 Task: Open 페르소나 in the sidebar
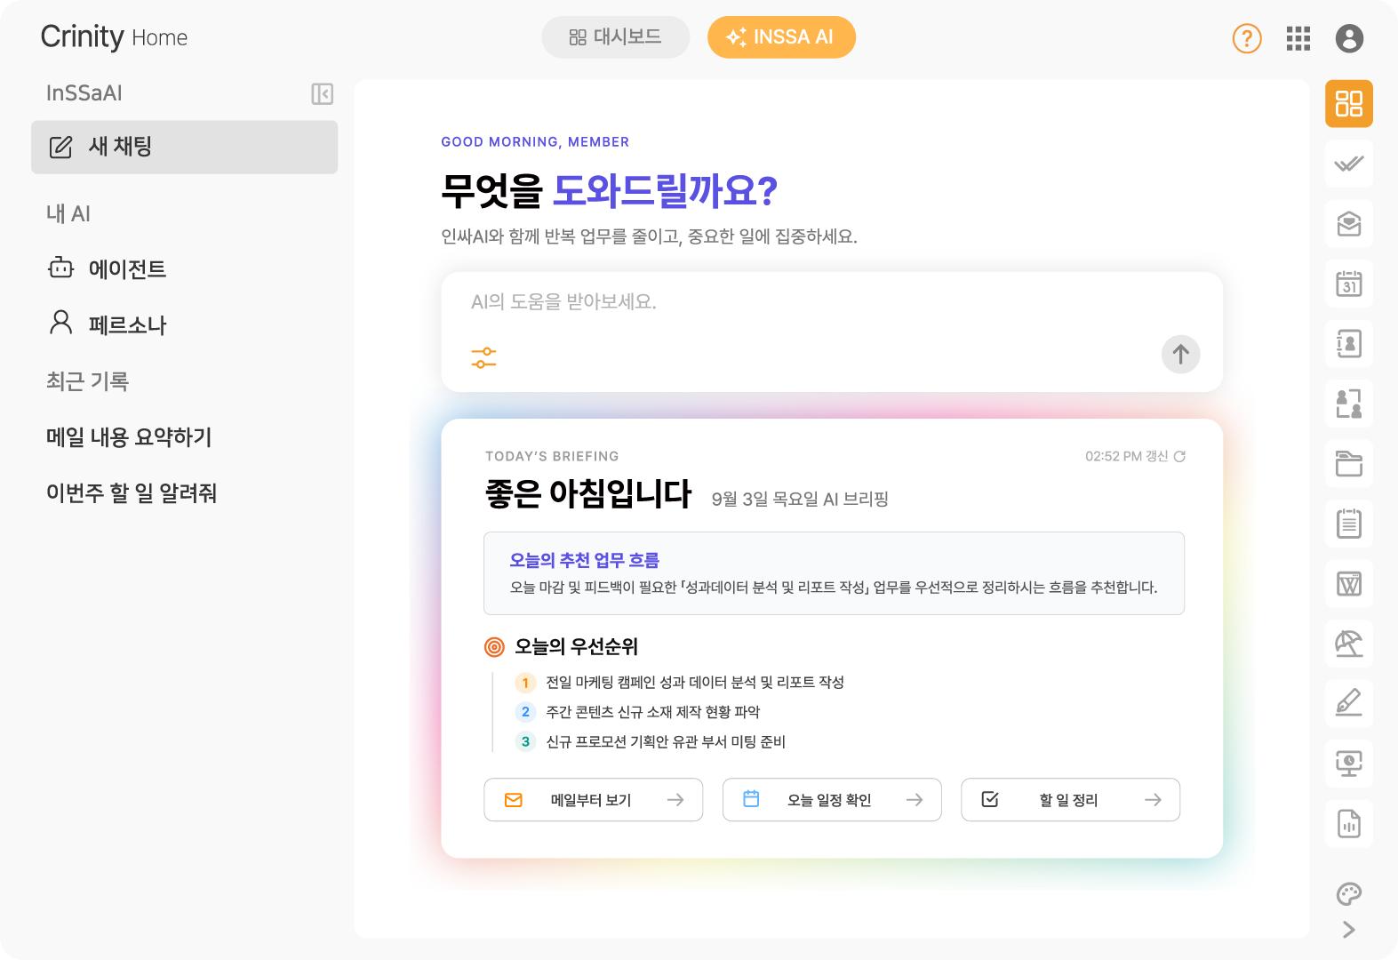(x=107, y=324)
